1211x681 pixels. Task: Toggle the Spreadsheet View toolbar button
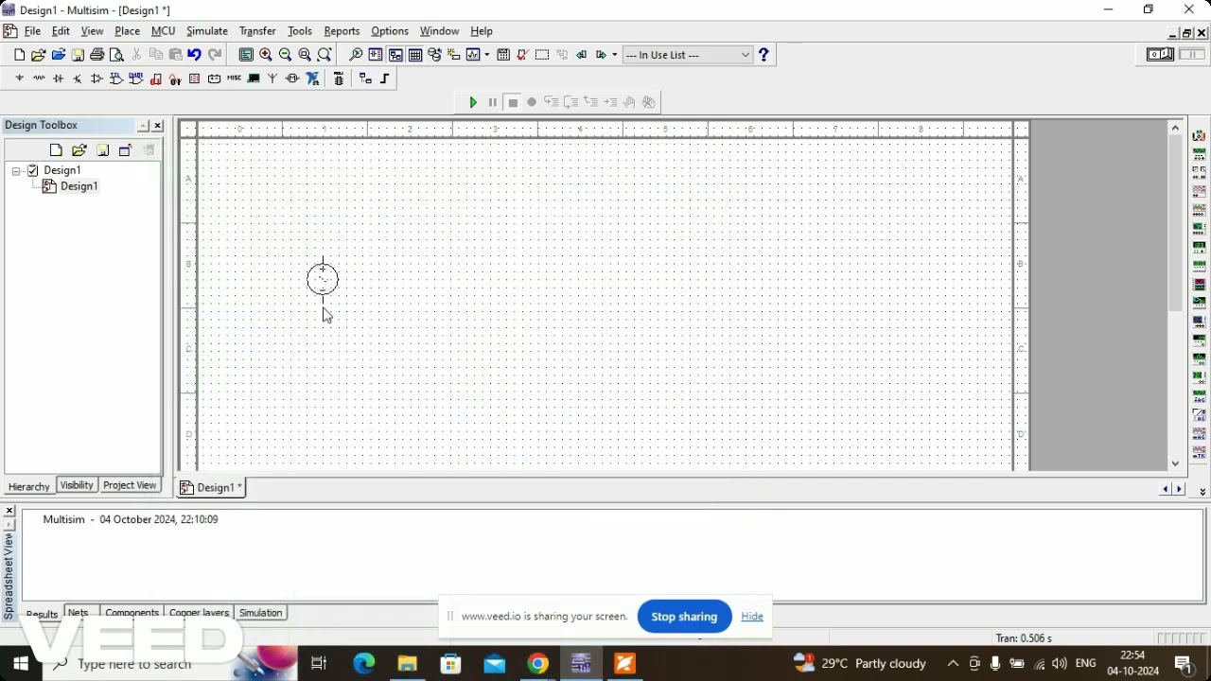(x=415, y=55)
